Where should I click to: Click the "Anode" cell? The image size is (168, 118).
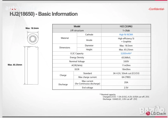[89, 40]
